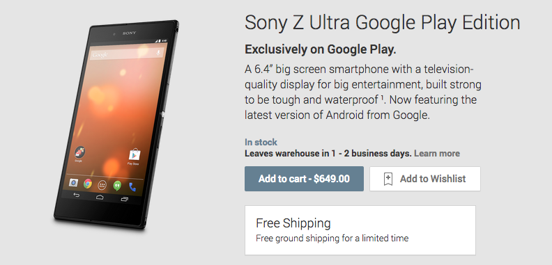Screen dimensions: 552x265
Task: Click the Add to cart - $649.00 button
Action: (x=304, y=179)
